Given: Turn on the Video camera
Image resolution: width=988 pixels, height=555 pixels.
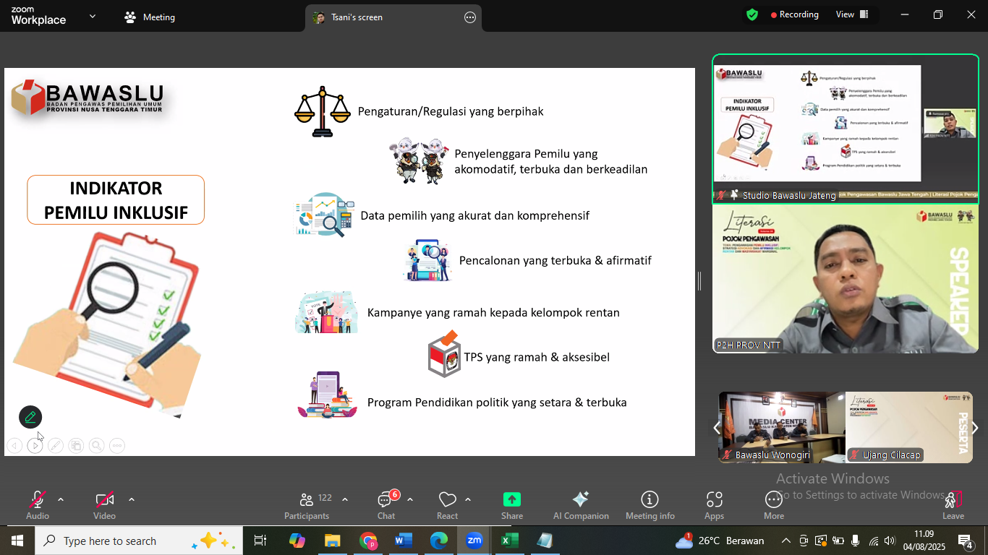Looking at the screenshot, I should tap(104, 505).
